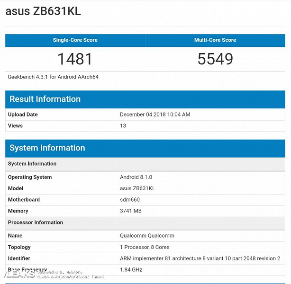Click memory value 3741 MB
Screen dimensions: 291x284
click(x=131, y=211)
